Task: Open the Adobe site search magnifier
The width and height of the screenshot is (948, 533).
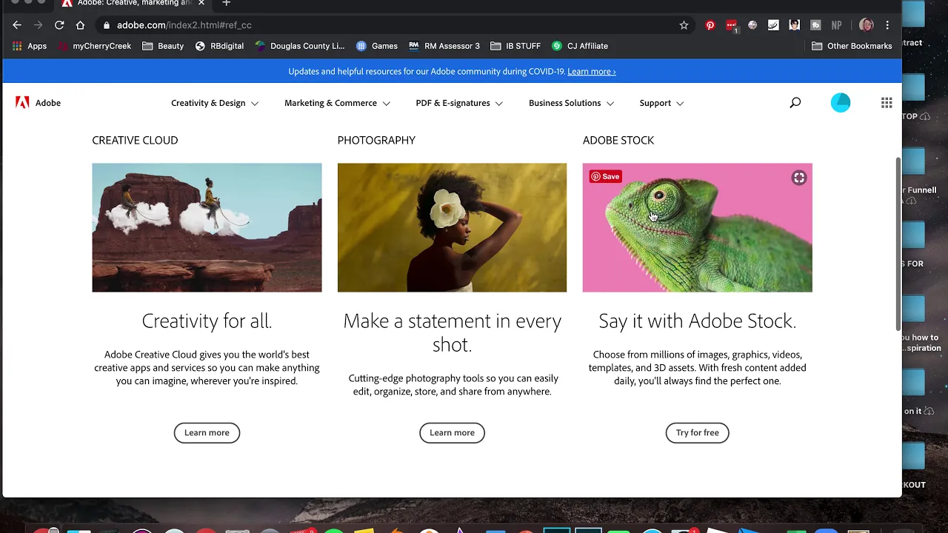Action: tap(795, 103)
